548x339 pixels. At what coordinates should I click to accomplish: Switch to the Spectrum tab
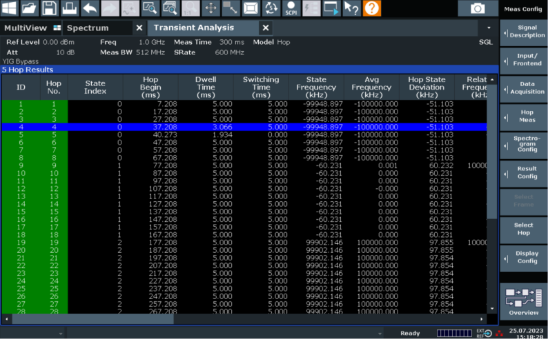tap(88, 28)
